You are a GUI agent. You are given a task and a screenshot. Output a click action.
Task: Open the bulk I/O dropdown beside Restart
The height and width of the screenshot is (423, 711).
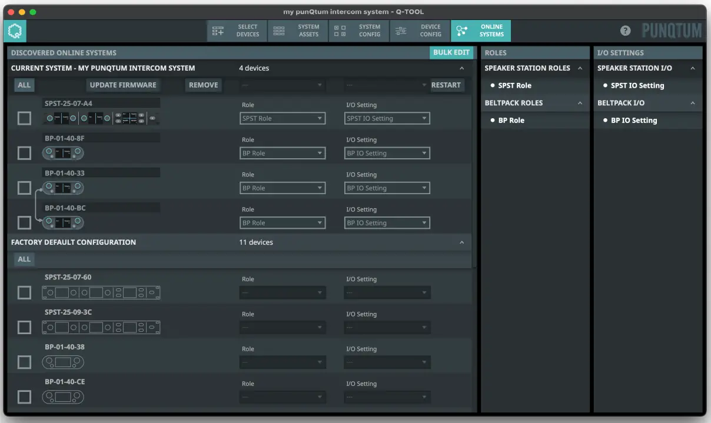point(386,85)
